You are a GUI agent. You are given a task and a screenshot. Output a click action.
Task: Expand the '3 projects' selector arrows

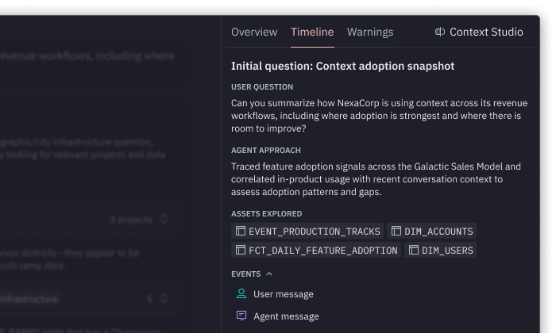tap(164, 219)
